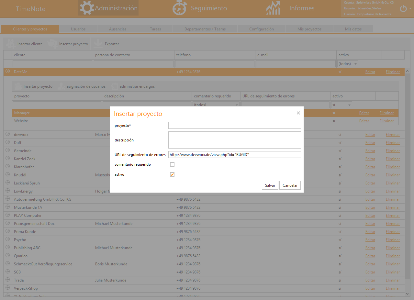Expand the devworx client row

(8, 134)
